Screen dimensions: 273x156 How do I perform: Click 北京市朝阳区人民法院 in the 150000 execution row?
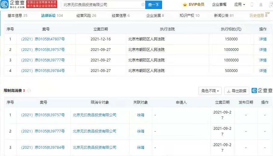tap(146, 39)
